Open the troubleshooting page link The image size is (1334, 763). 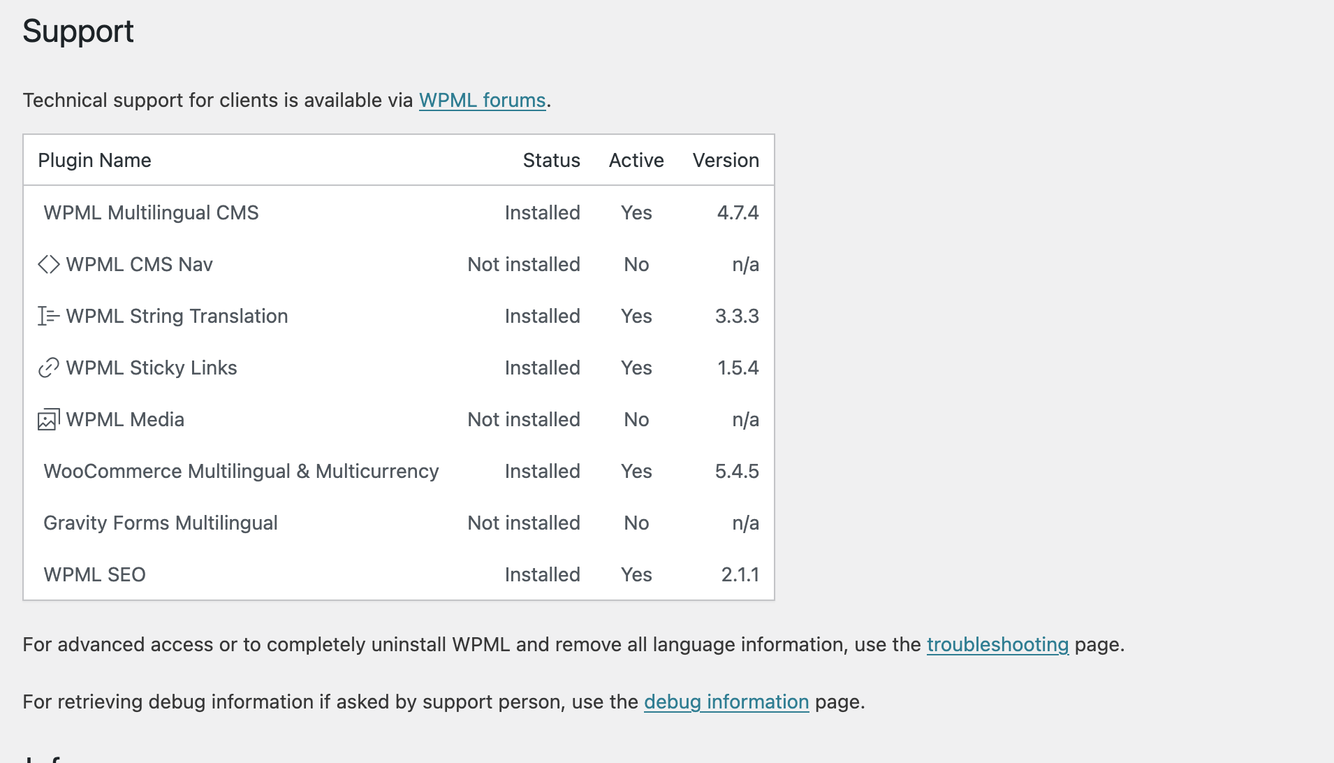point(997,644)
